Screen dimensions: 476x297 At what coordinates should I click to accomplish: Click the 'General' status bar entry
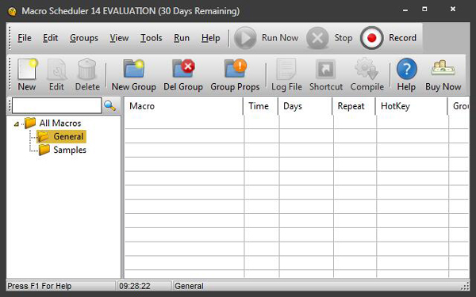189,286
